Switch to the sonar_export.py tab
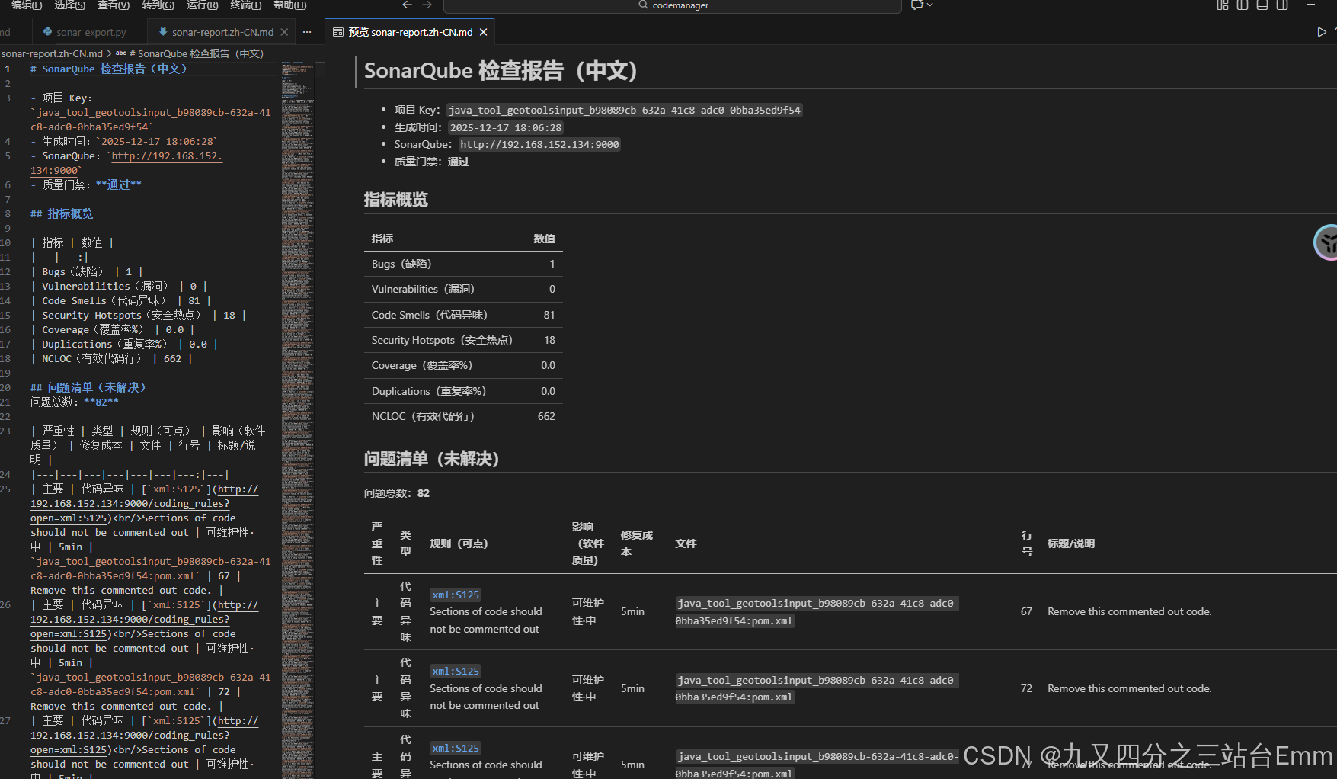This screenshot has width=1337, height=779. point(90,32)
